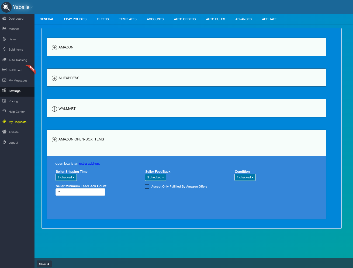Open the AFFILIATE tab
Screen dimensions: 353x268
pos(269,19)
